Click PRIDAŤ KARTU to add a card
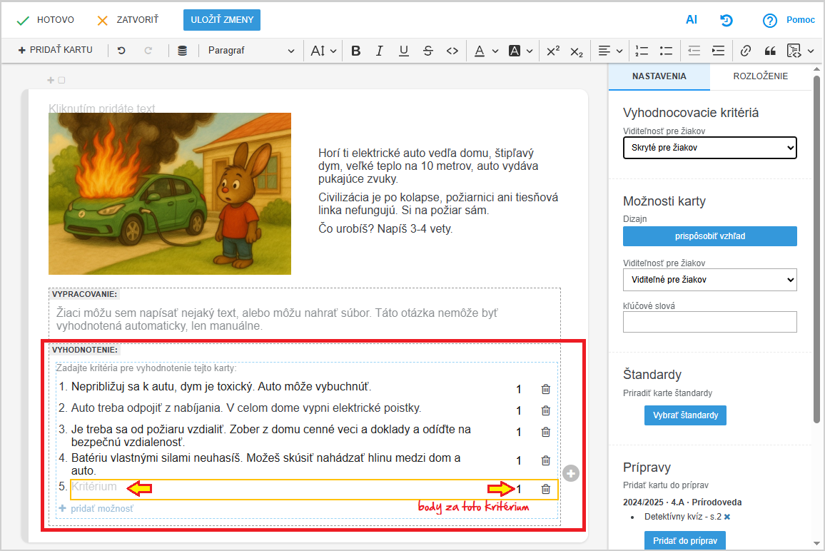 55,50
